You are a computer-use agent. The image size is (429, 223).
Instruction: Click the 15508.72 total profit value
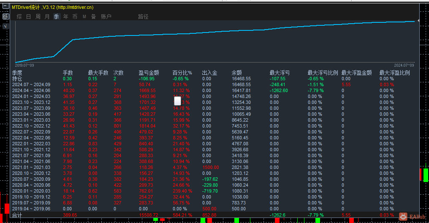pos(149,215)
